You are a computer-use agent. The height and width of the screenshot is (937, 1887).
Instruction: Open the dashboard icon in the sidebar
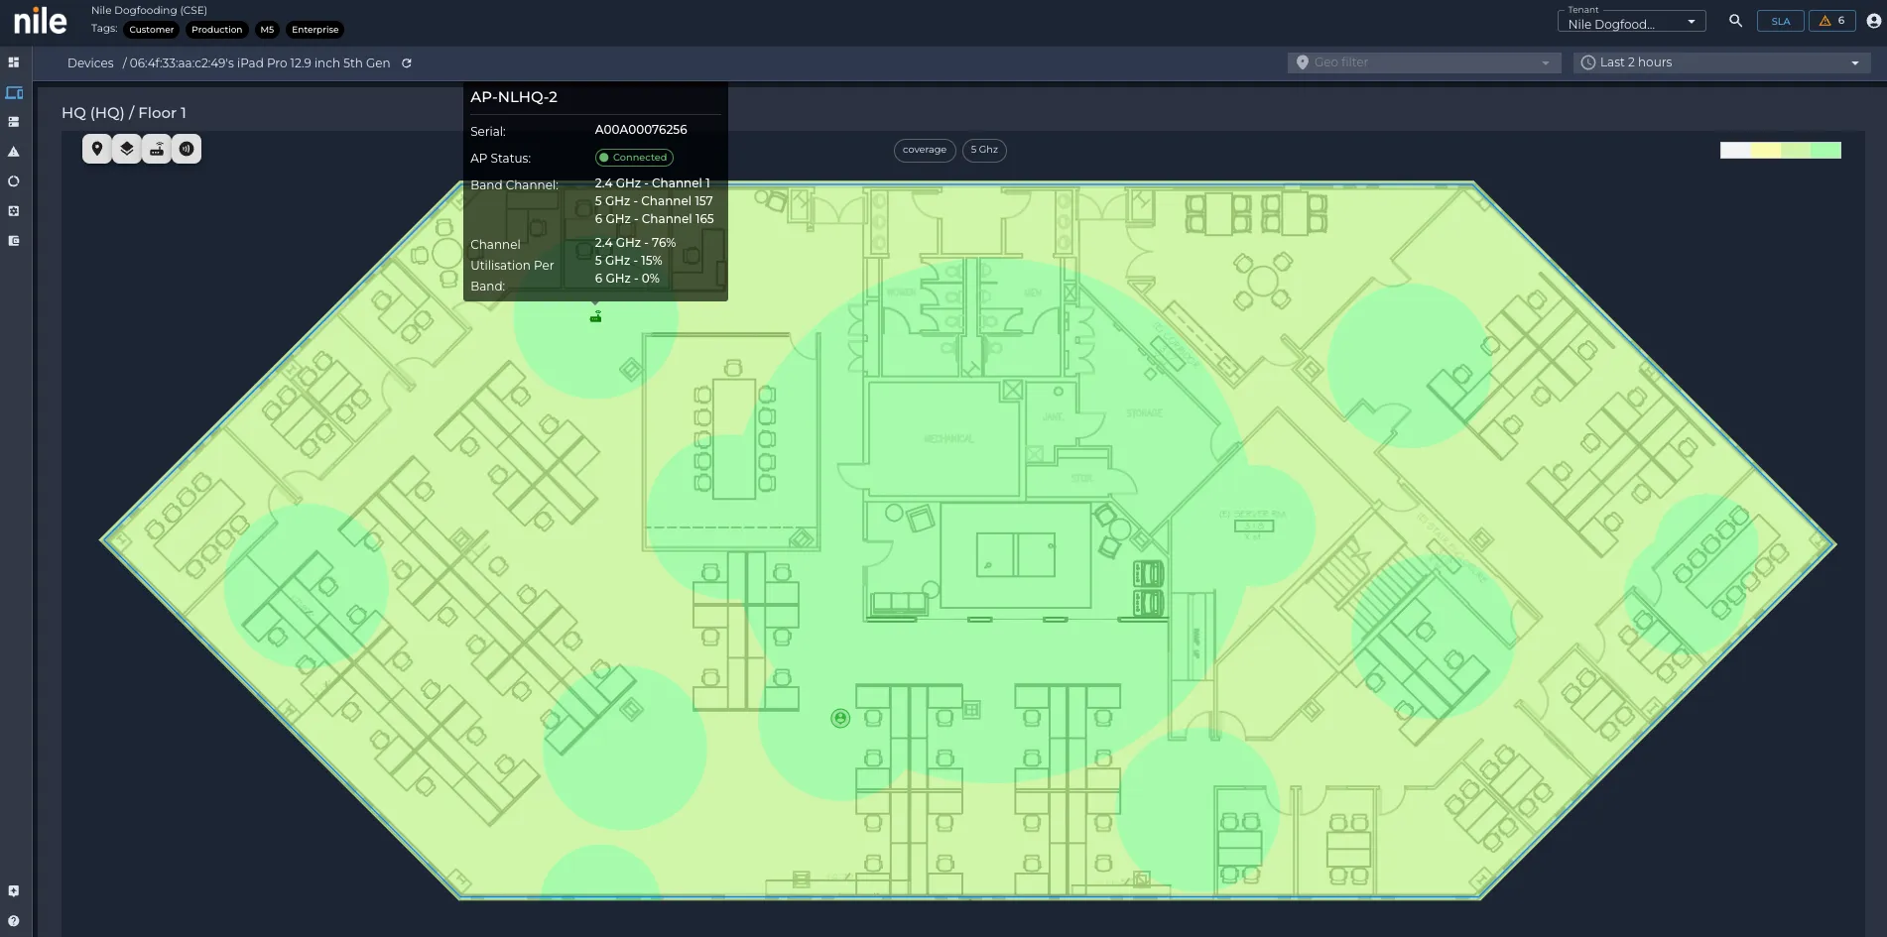point(14,62)
